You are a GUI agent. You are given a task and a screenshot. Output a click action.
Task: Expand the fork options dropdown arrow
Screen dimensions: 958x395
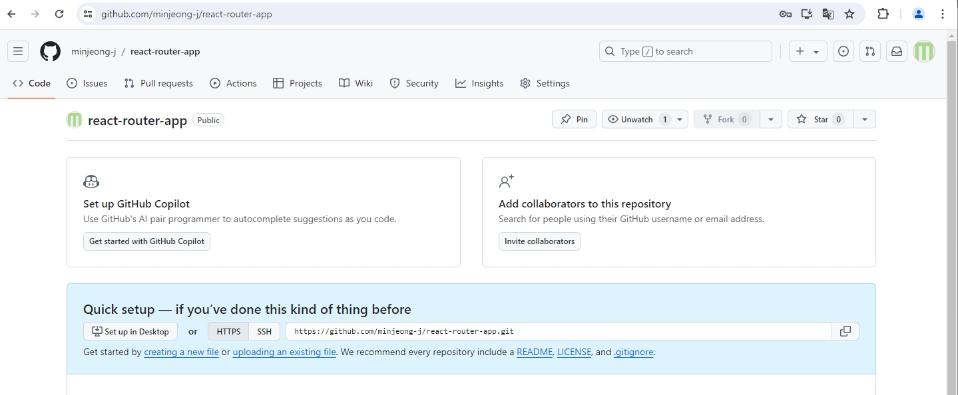[770, 120]
